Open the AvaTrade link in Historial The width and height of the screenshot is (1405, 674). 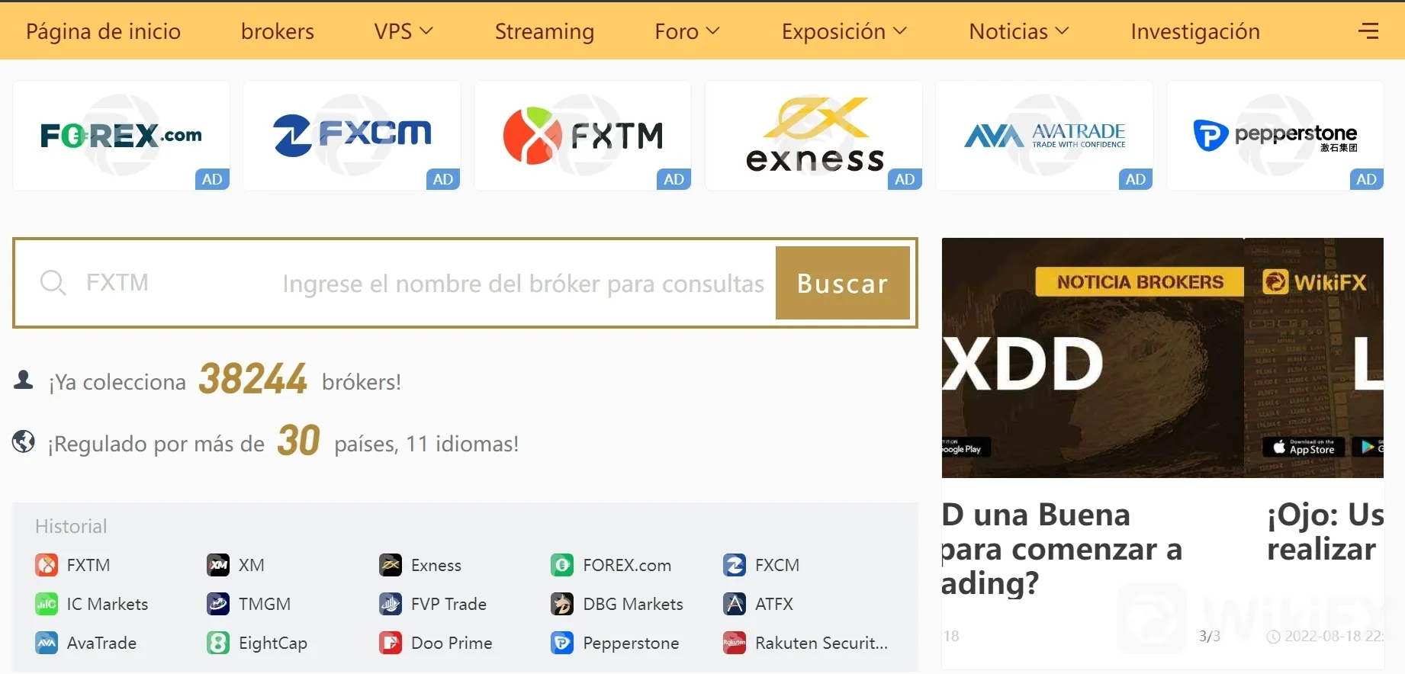tap(101, 643)
